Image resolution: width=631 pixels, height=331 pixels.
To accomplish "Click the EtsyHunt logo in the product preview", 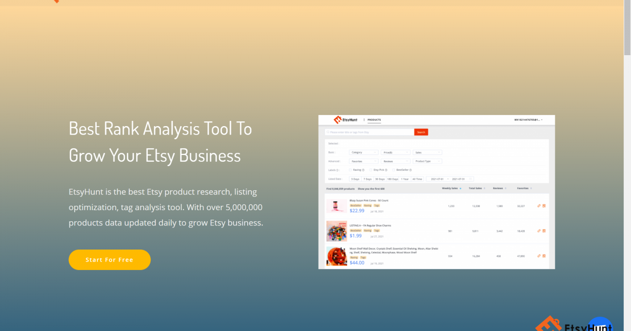I will 345,120.
